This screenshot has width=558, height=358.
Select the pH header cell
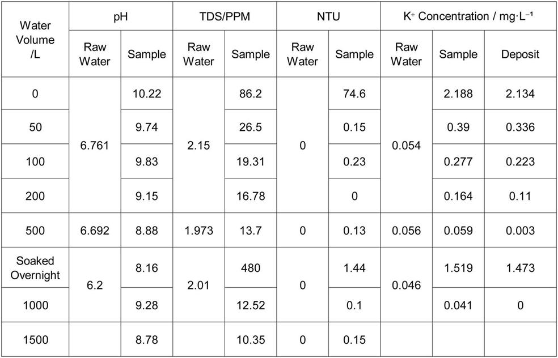[x=121, y=16]
